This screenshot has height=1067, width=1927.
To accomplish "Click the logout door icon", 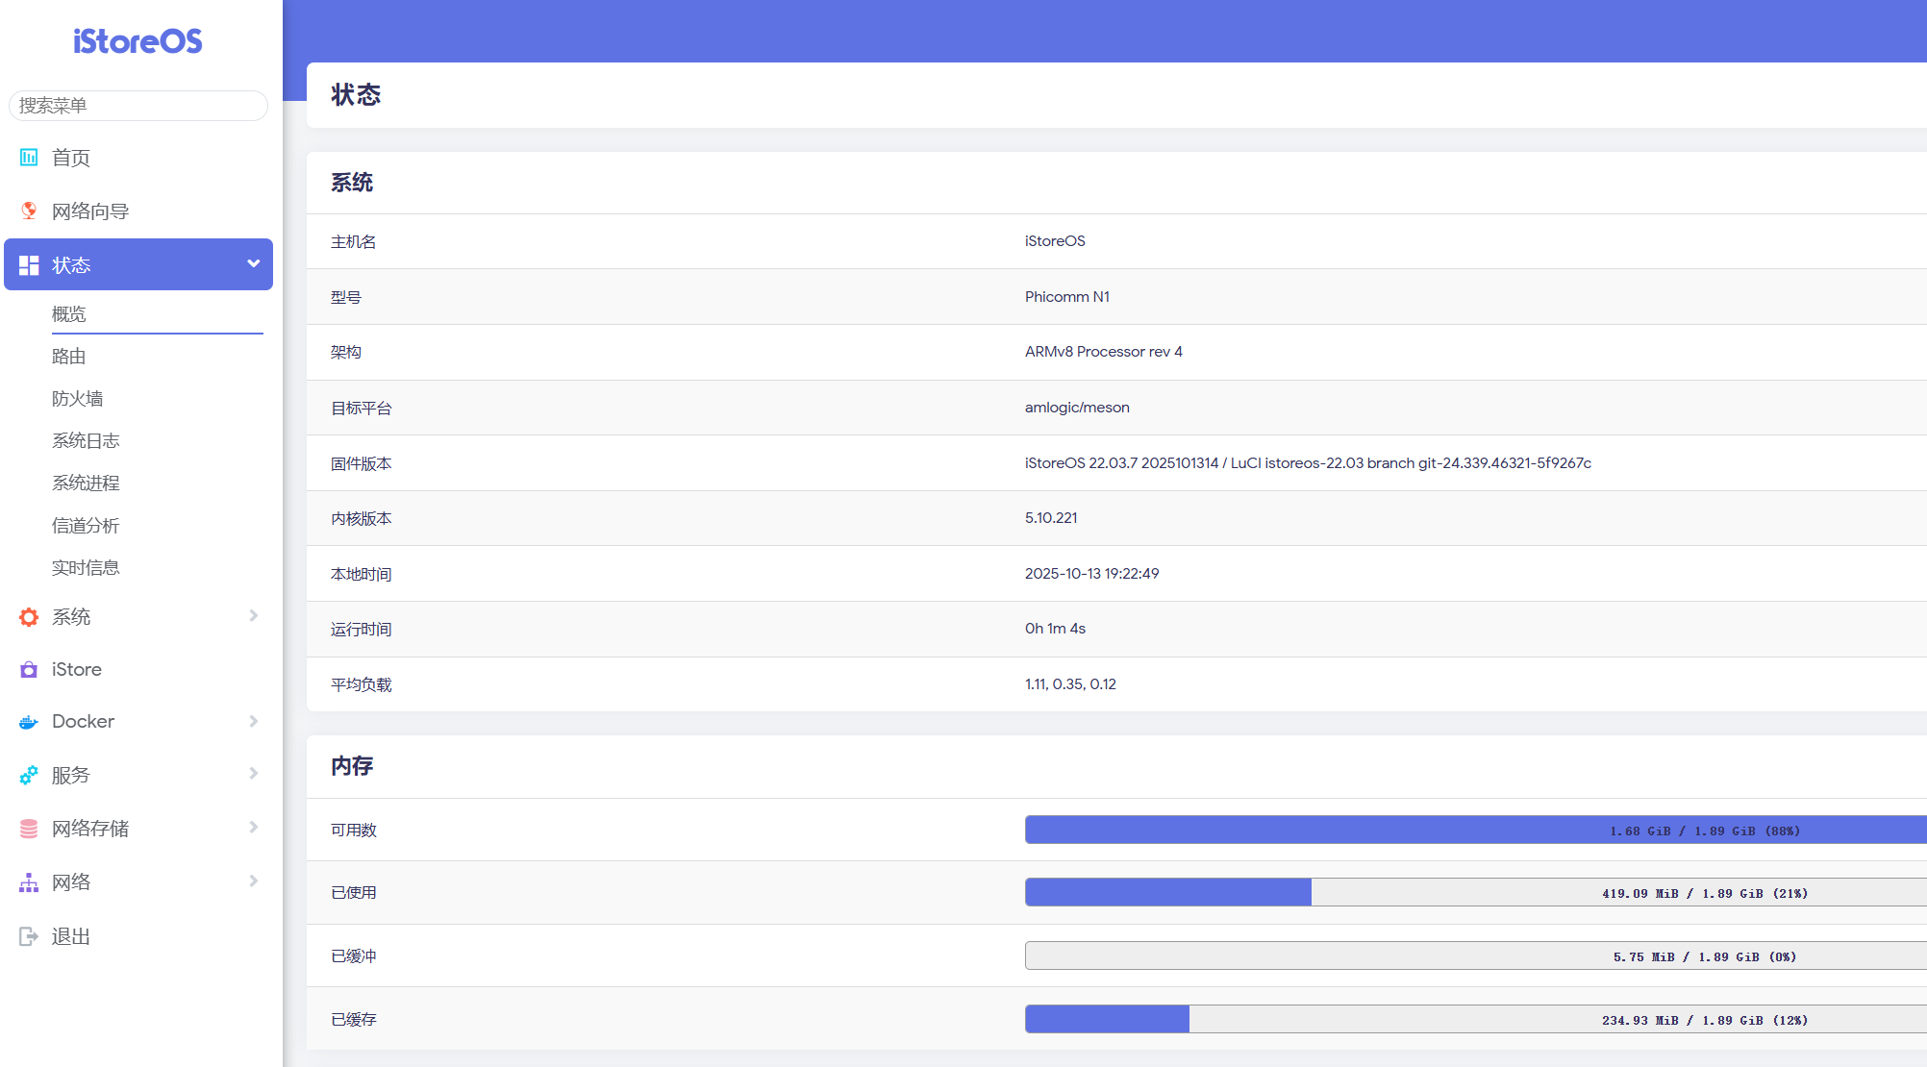I will point(29,936).
